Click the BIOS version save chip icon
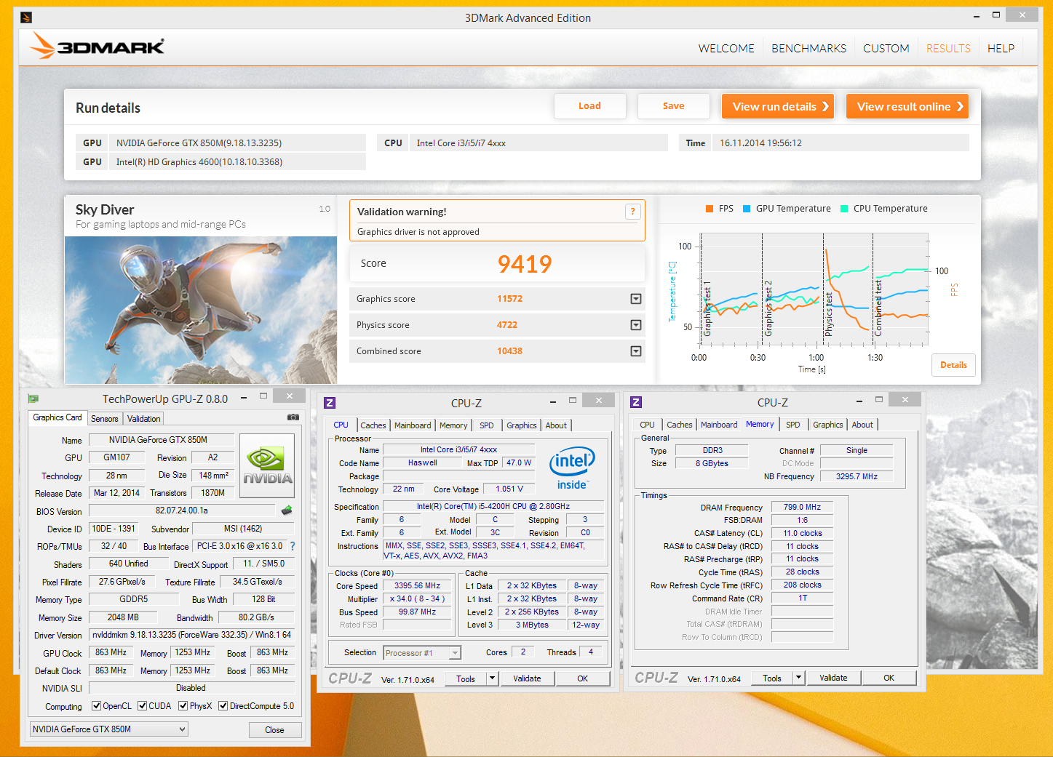The width and height of the screenshot is (1053, 757). coord(287,510)
